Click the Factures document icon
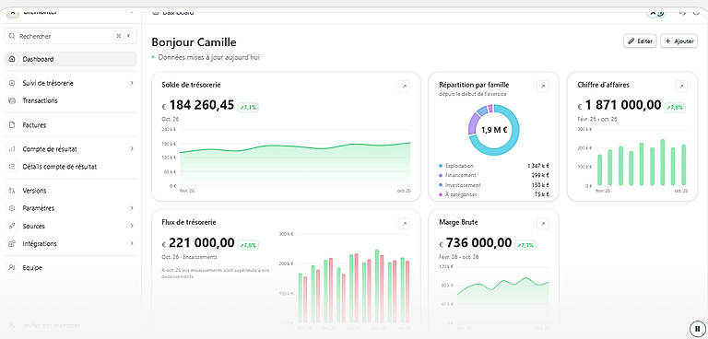 tap(12, 125)
